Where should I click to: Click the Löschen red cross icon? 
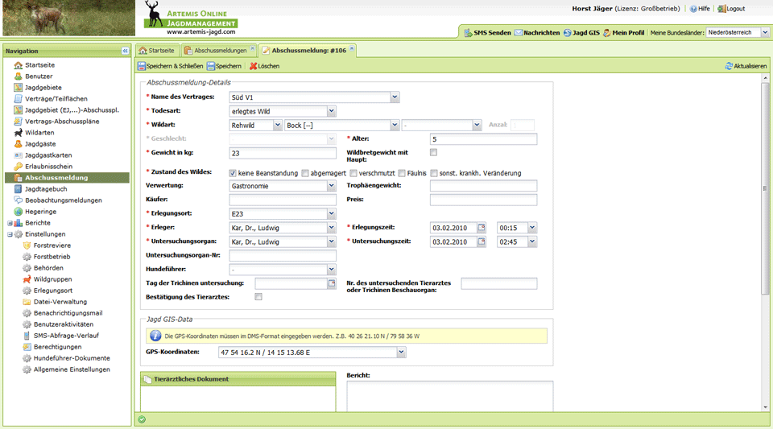254,66
